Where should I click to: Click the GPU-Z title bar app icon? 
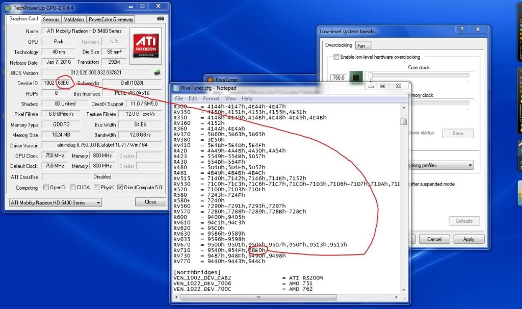[x=9, y=8]
